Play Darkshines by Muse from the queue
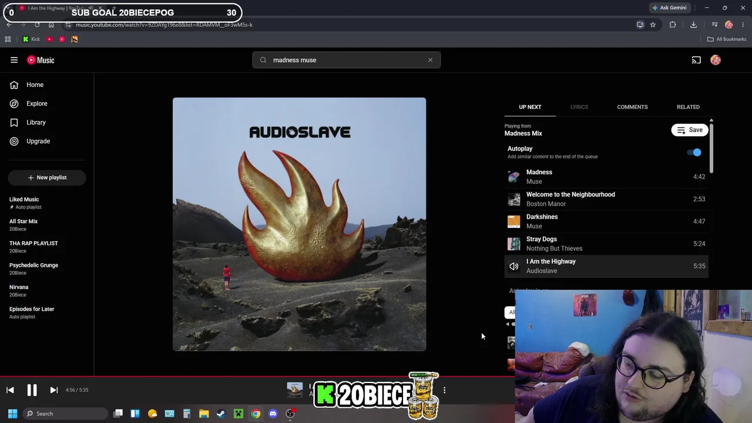This screenshot has height=423, width=752. [606, 221]
